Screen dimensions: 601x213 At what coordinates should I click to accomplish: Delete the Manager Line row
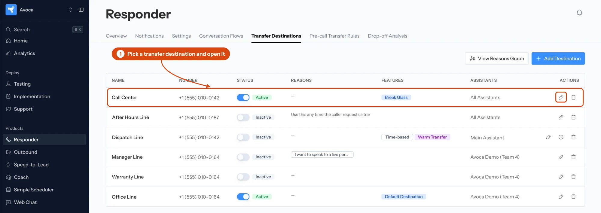tap(573, 157)
